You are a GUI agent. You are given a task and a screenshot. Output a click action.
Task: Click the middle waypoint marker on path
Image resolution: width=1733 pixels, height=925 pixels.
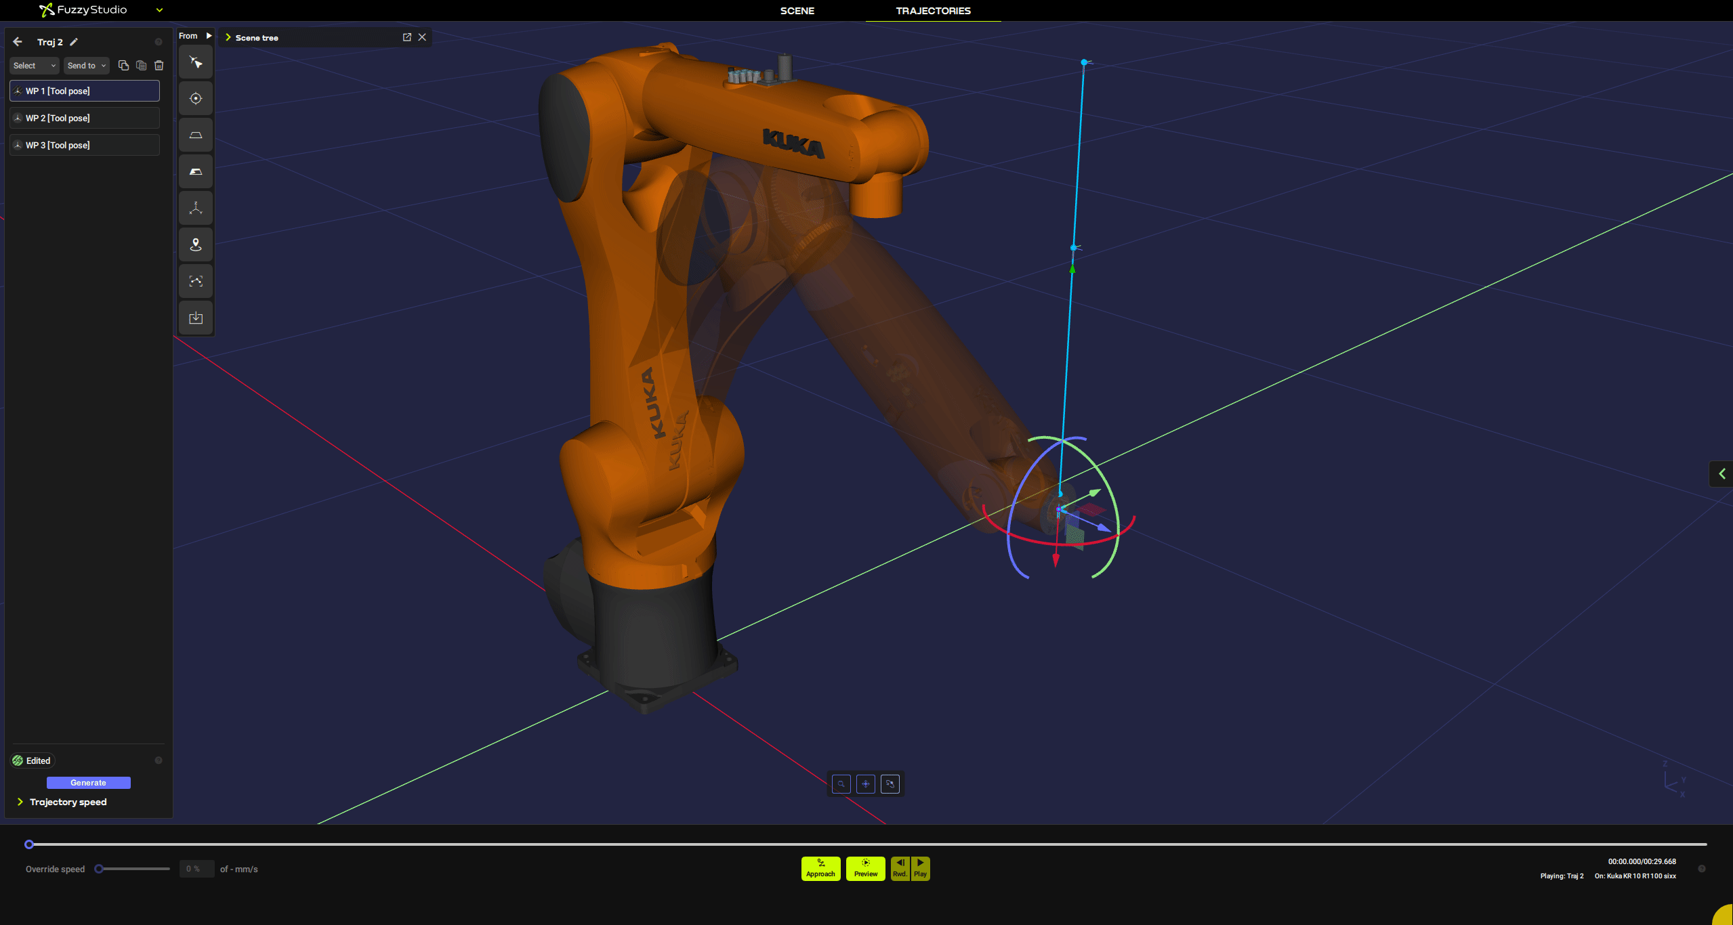[1074, 248]
